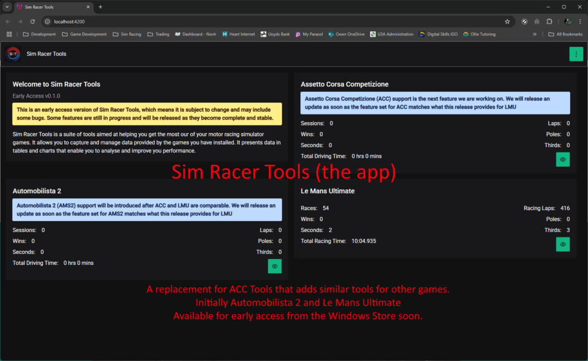
Task: Bookmark this page with the star
Action: point(507,22)
